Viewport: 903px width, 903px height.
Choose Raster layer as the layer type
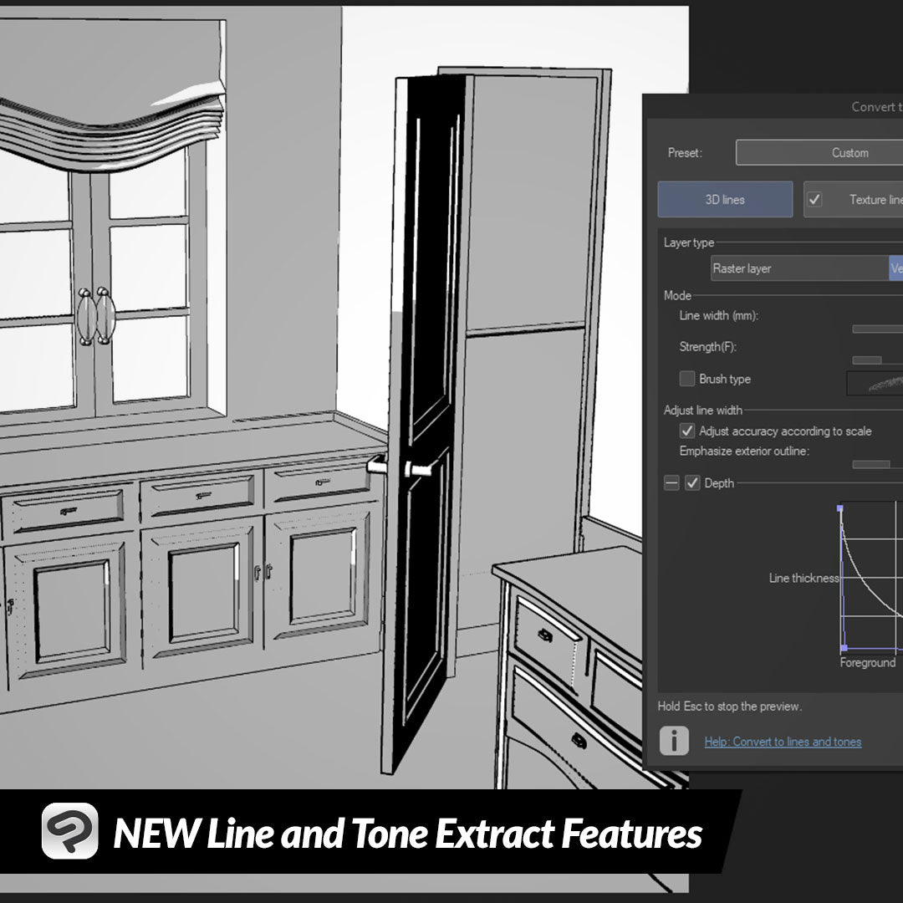(x=798, y=268)
